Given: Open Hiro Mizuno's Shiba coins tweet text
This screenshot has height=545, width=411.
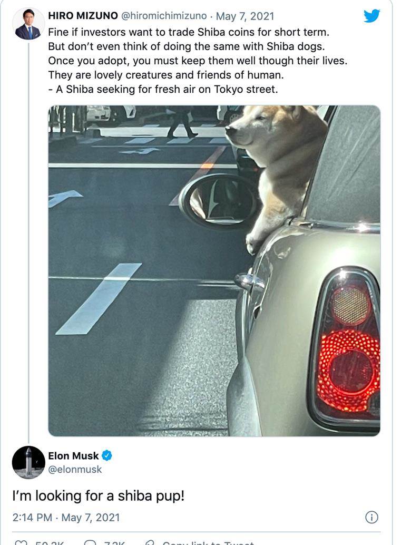Looking at the screenshot, I should 198,61.
